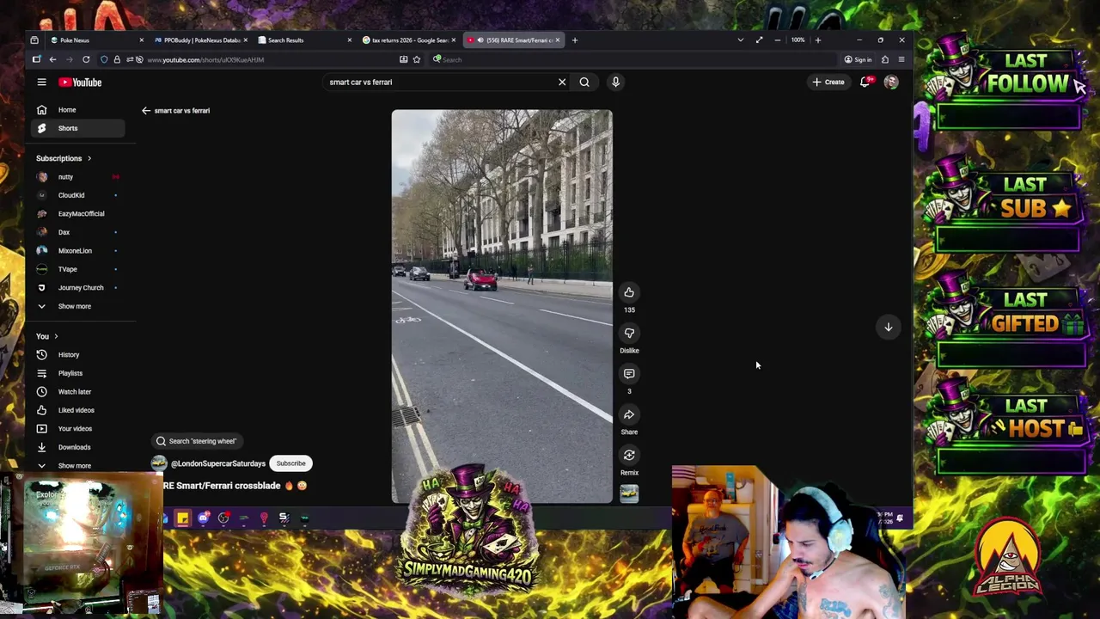Open a new browser tab

(x=575, y=40)
